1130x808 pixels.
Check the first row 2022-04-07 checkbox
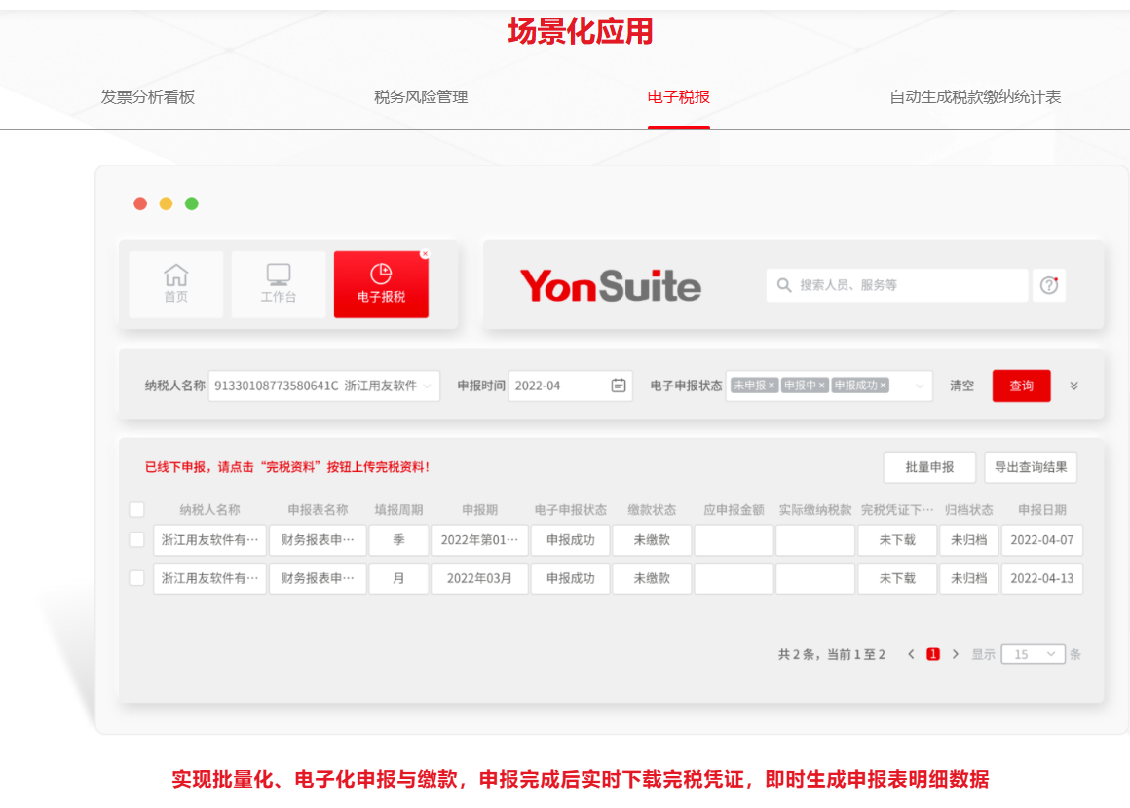pyautogui.click(x=137, y=539)
